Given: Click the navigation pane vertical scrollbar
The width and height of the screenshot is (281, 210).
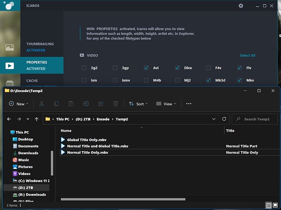Looking at the screenshot, I should [x=52, y=163].
